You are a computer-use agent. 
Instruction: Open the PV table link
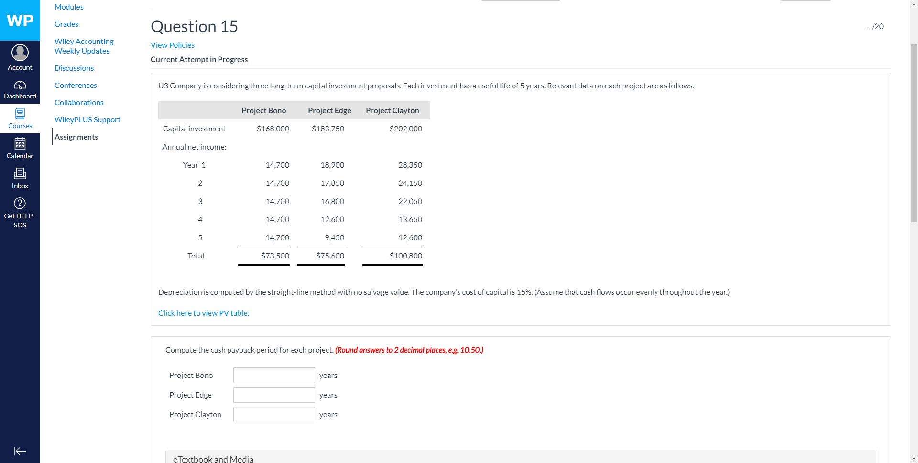click(x=203, y=313)
